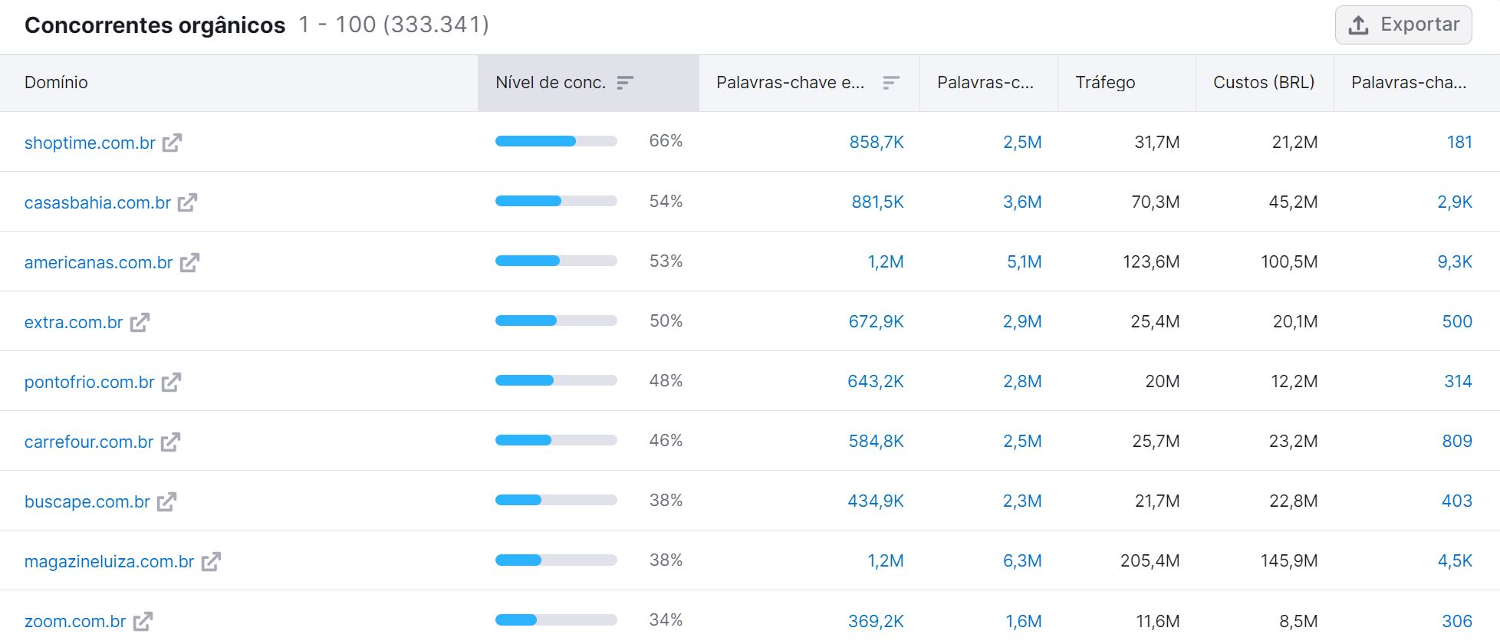Open buscape.com.br external link icon

tap(166, 501)
